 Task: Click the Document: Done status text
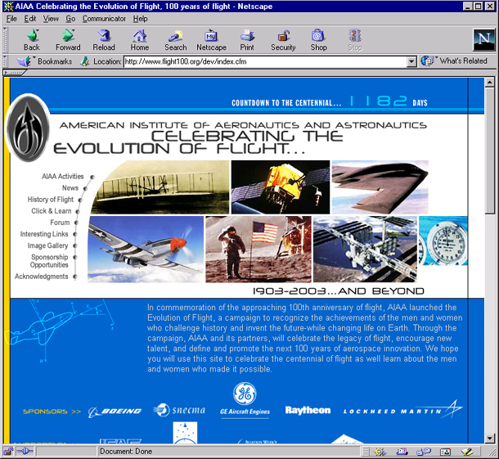(x=126, y=452)
